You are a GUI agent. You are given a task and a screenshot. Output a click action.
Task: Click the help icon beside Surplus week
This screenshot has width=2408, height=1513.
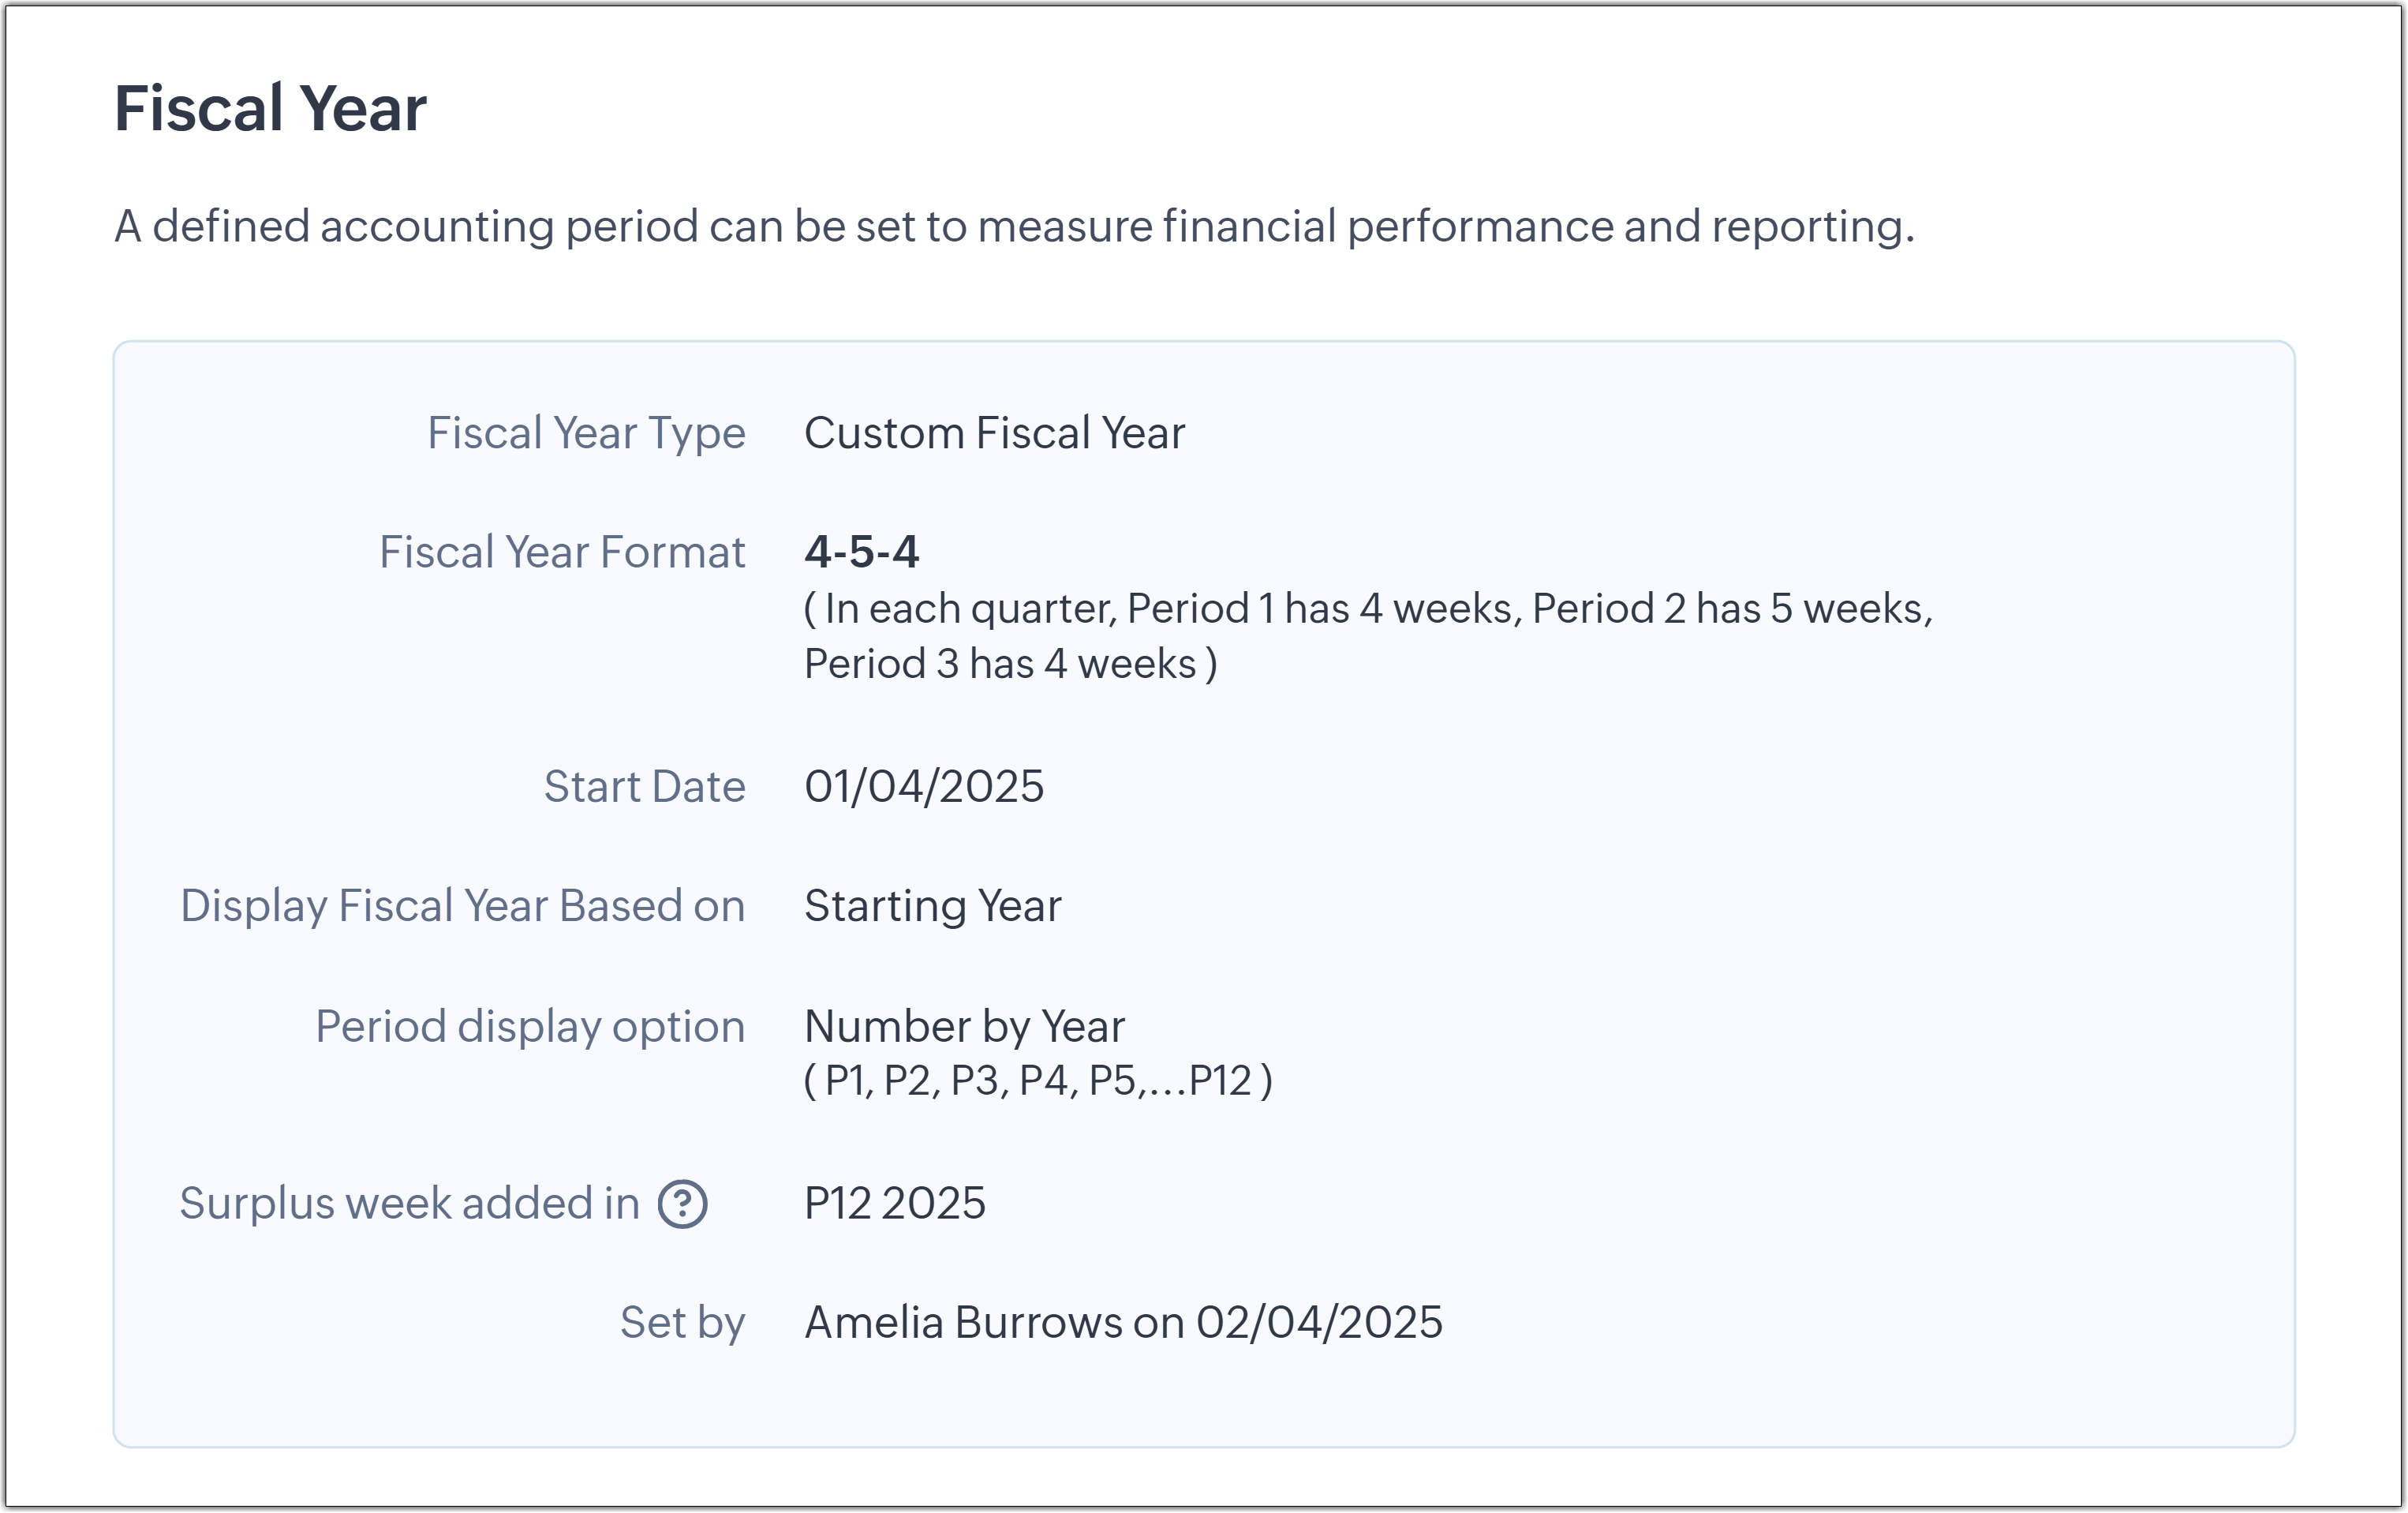click(682, 1204)
